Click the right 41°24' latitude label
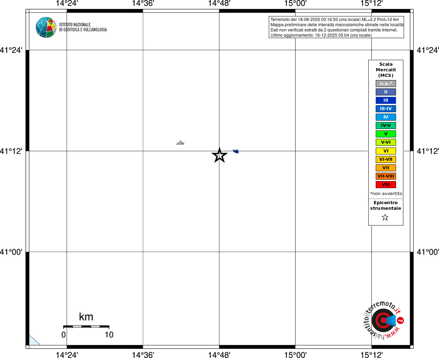Image resolution: width=439 pixels, height=358 pixels. pos(428,50)
